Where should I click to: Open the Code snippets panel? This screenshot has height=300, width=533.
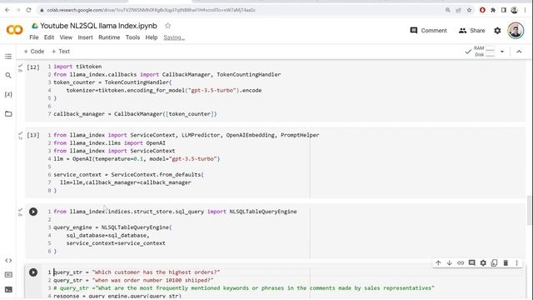coord(8,261)
